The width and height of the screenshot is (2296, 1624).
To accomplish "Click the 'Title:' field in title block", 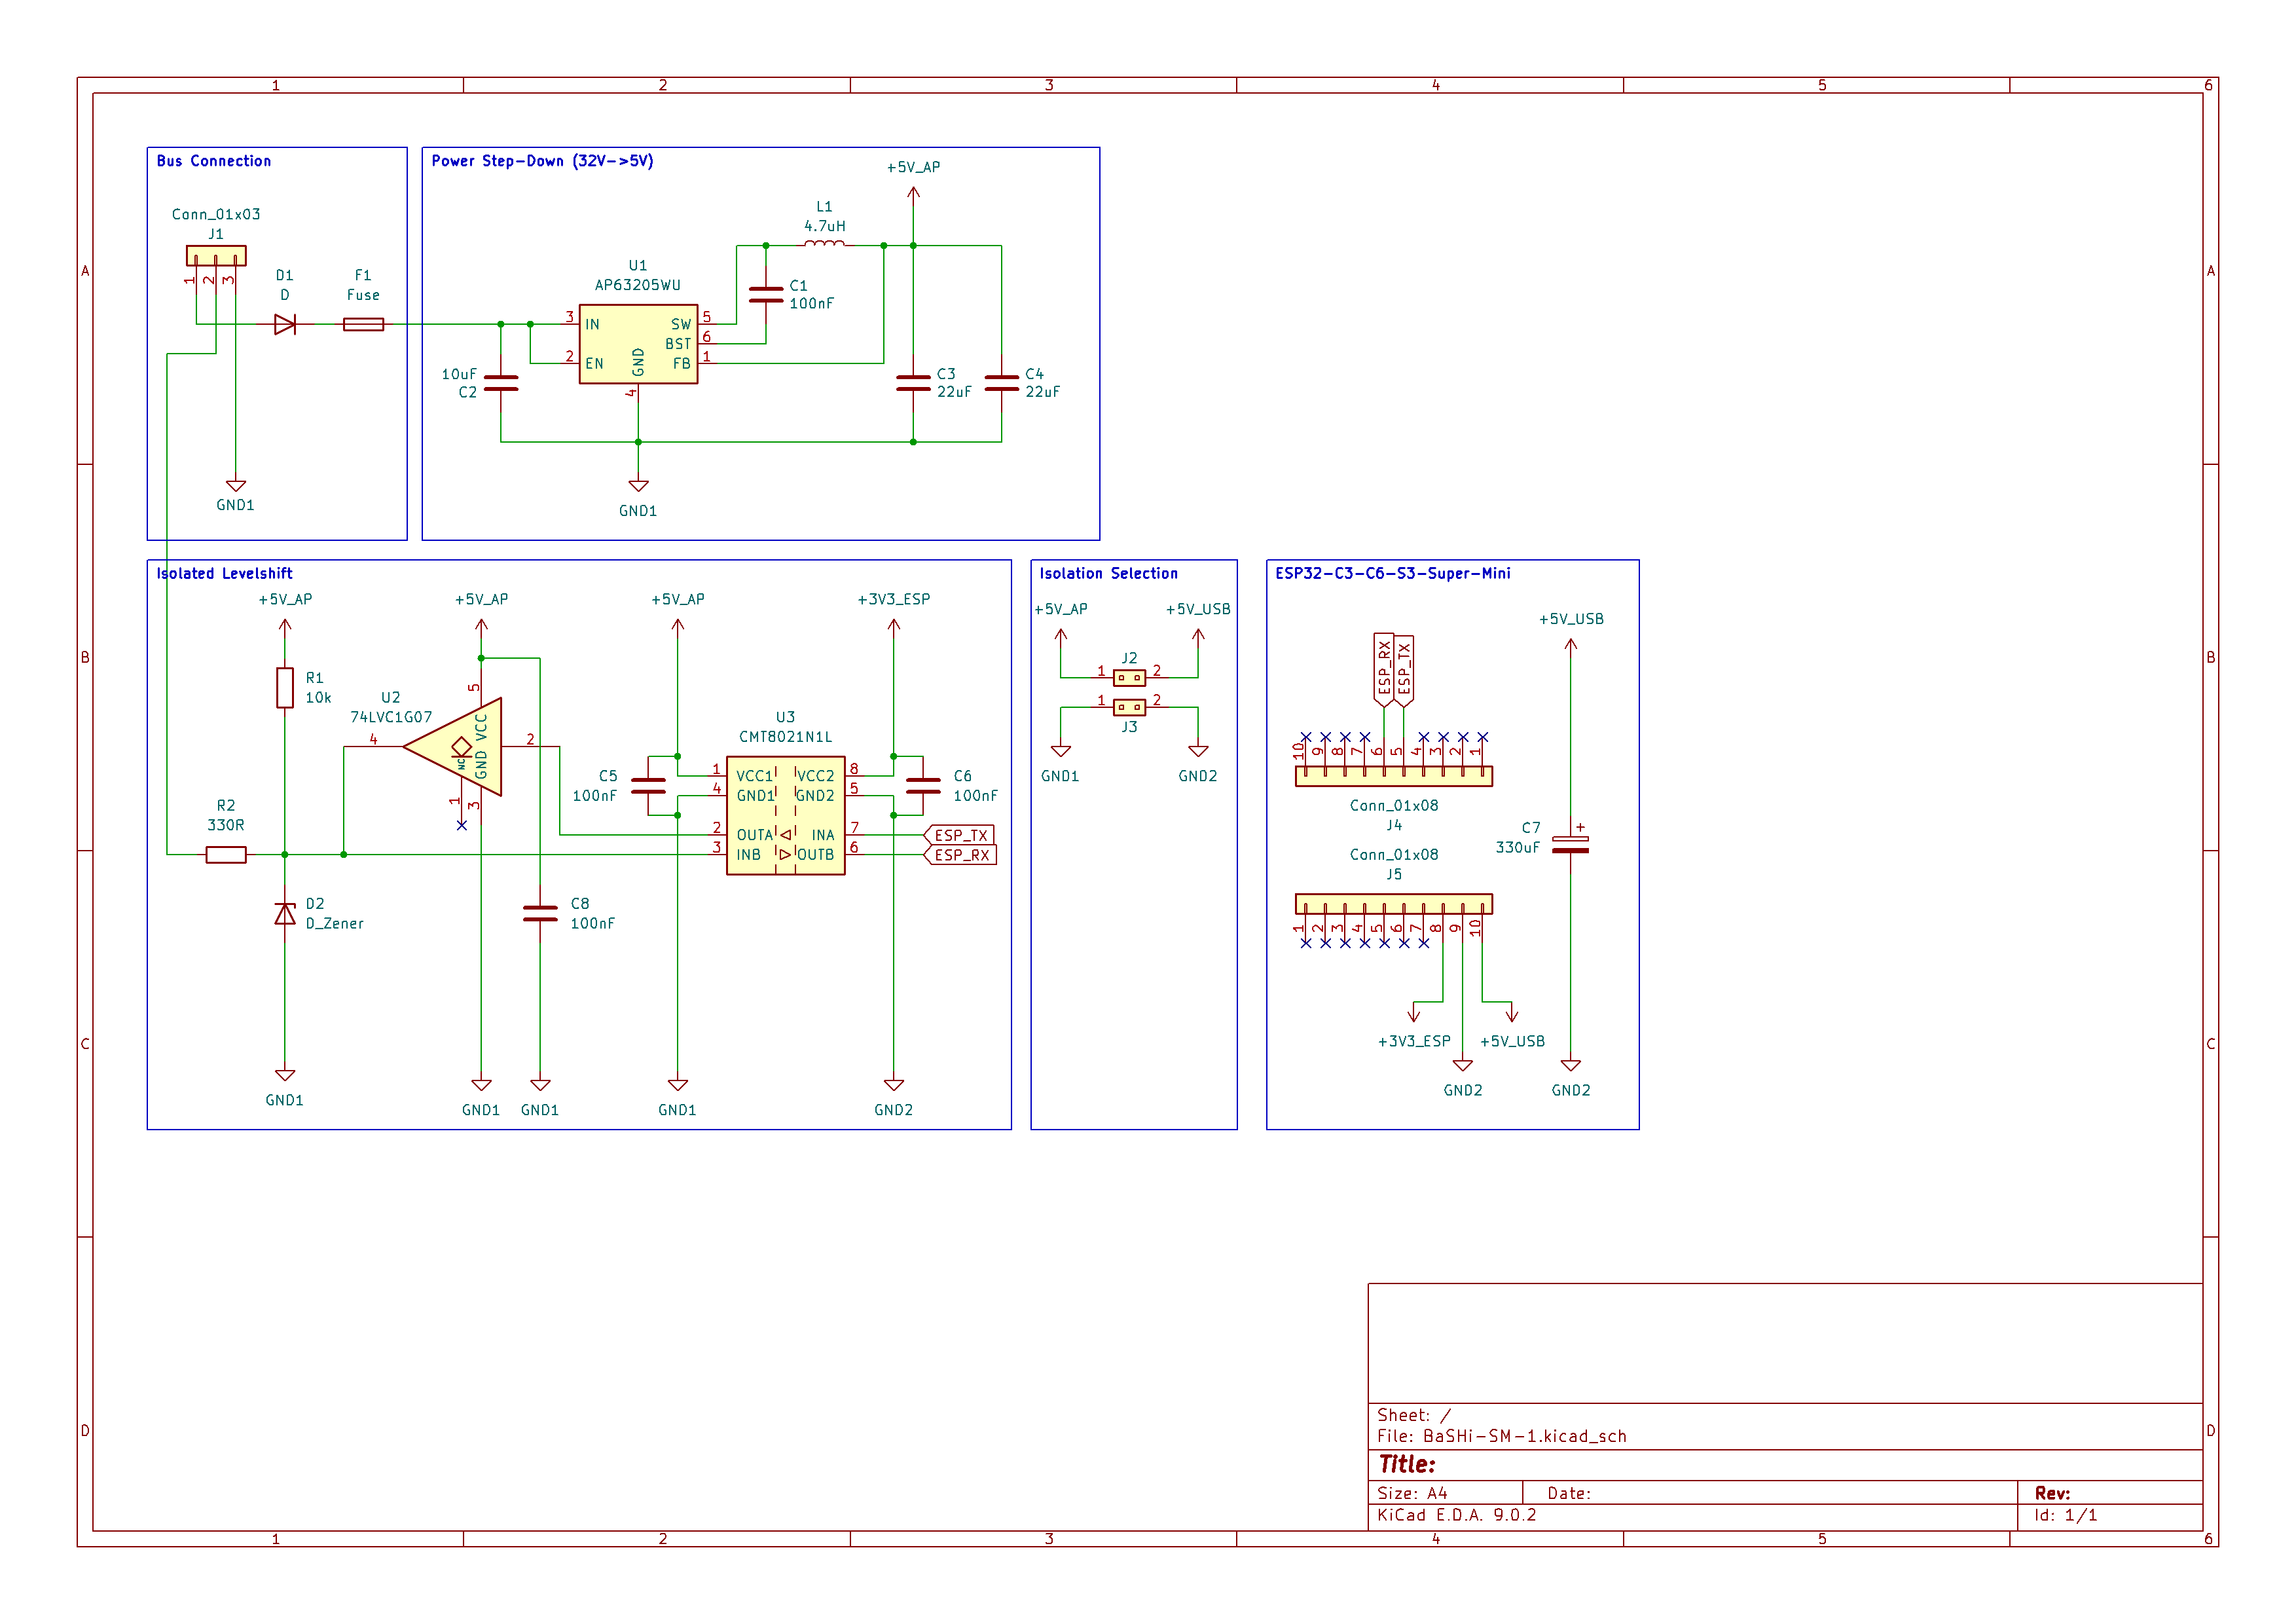I will point(1407,1464).
